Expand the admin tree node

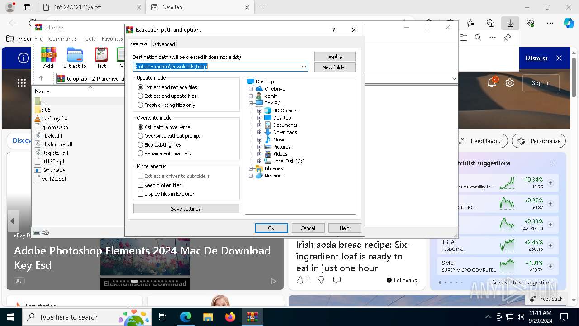[251, 96]
